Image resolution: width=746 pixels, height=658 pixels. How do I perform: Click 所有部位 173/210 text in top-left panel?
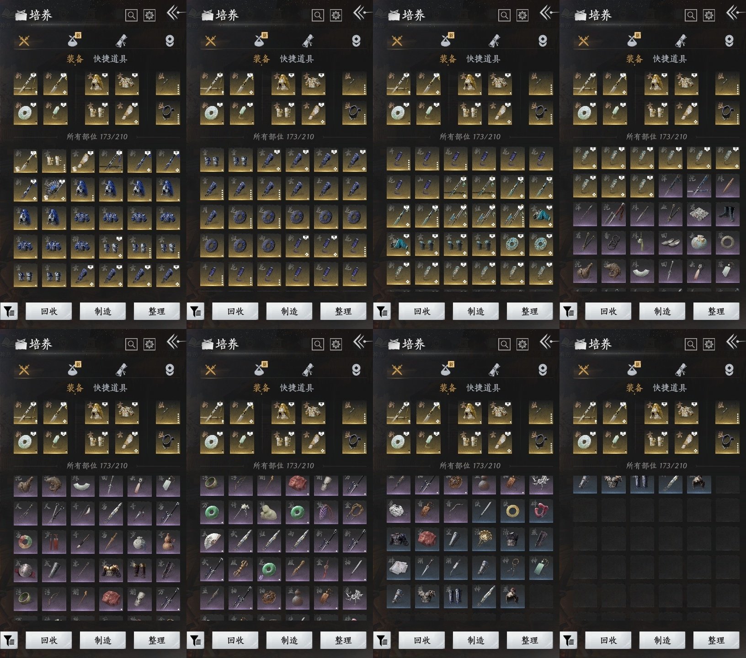97,137
